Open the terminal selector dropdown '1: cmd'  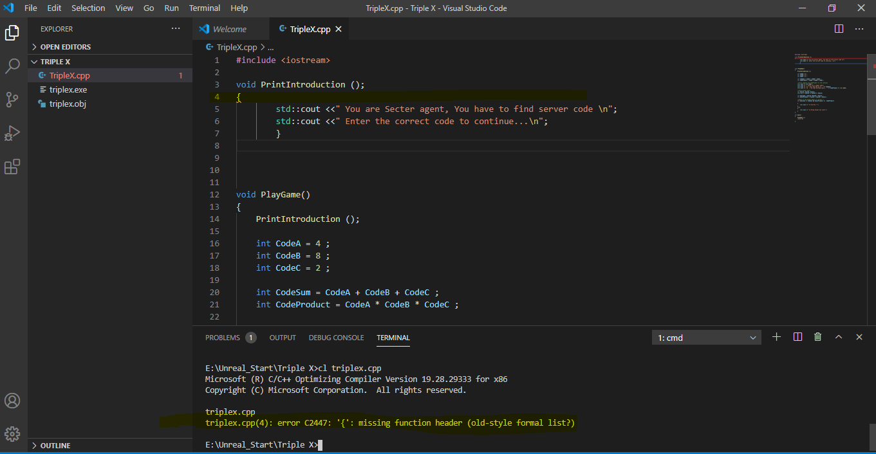point(706,338)
